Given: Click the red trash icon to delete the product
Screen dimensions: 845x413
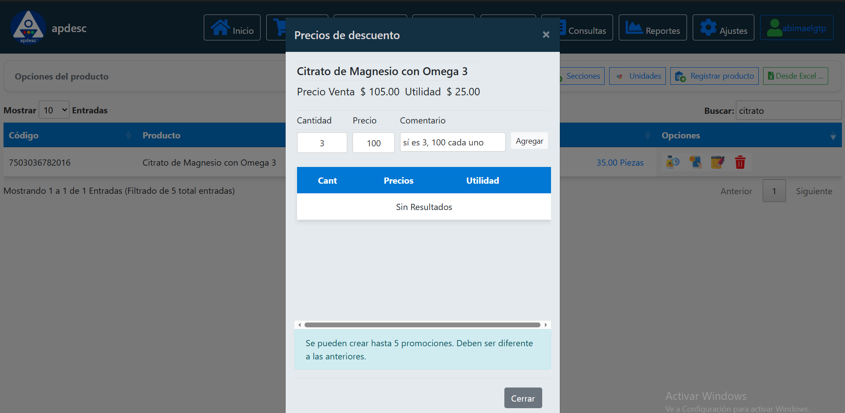Looking at the screenshot, I should (x=740, y=162).
